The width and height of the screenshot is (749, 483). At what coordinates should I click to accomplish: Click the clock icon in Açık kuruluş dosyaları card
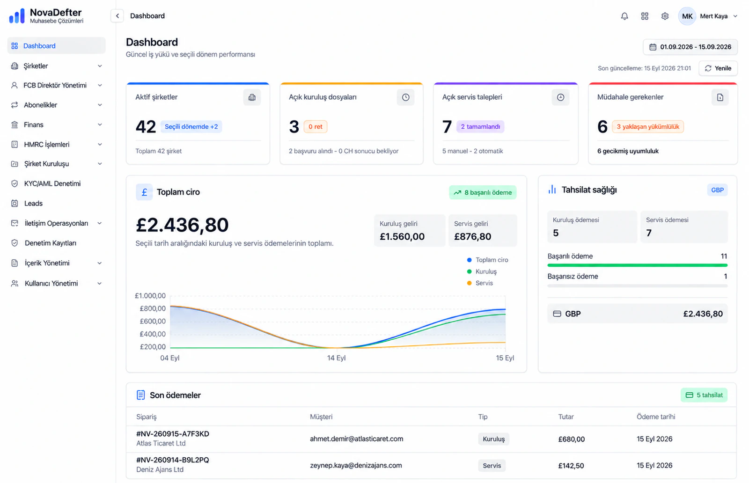coord(405,97)
